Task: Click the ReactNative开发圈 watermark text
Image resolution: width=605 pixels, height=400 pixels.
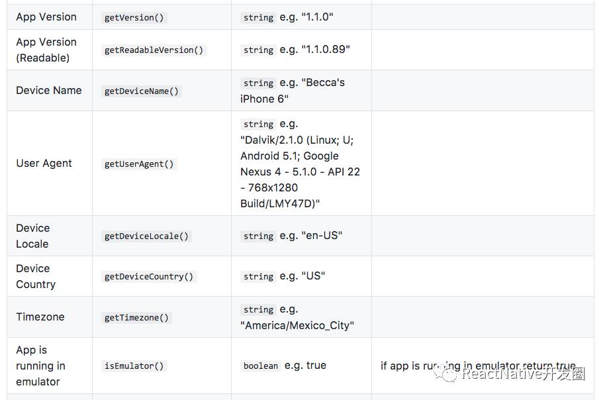Action: pyautogui.click(x=523, y=374)
